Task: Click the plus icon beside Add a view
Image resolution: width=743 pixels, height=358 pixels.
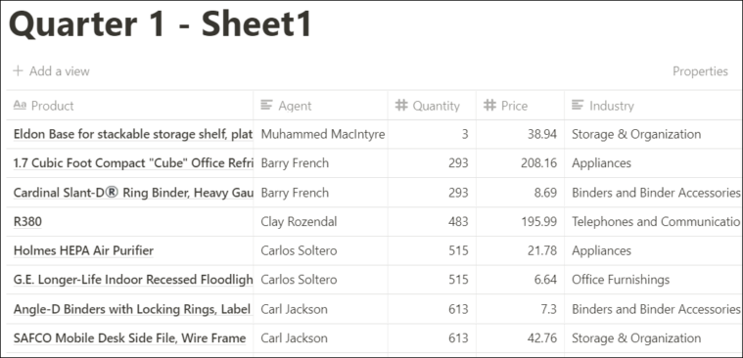Action: coord(18,71)
